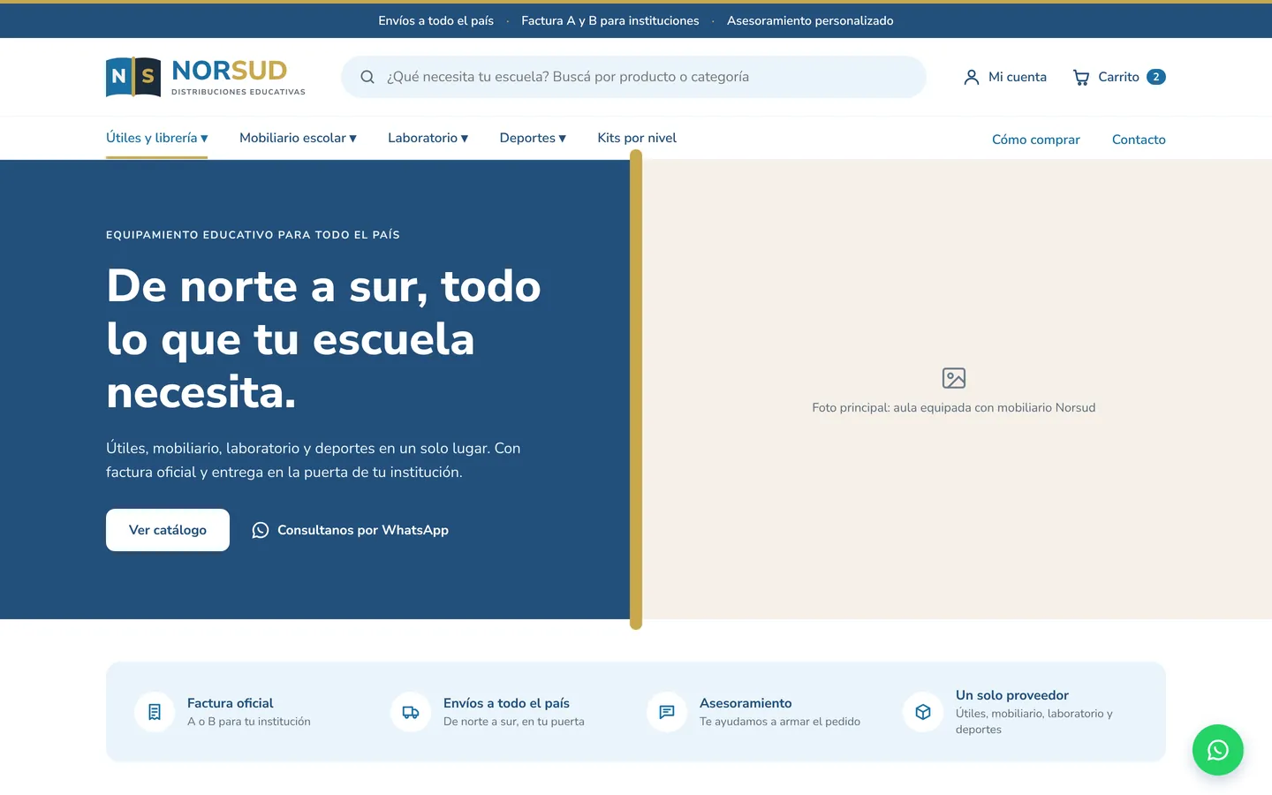Screen dimensions: 1272x795
Task: Click the WhatsApp icon in the hero section
Action: tap(261, 530)
